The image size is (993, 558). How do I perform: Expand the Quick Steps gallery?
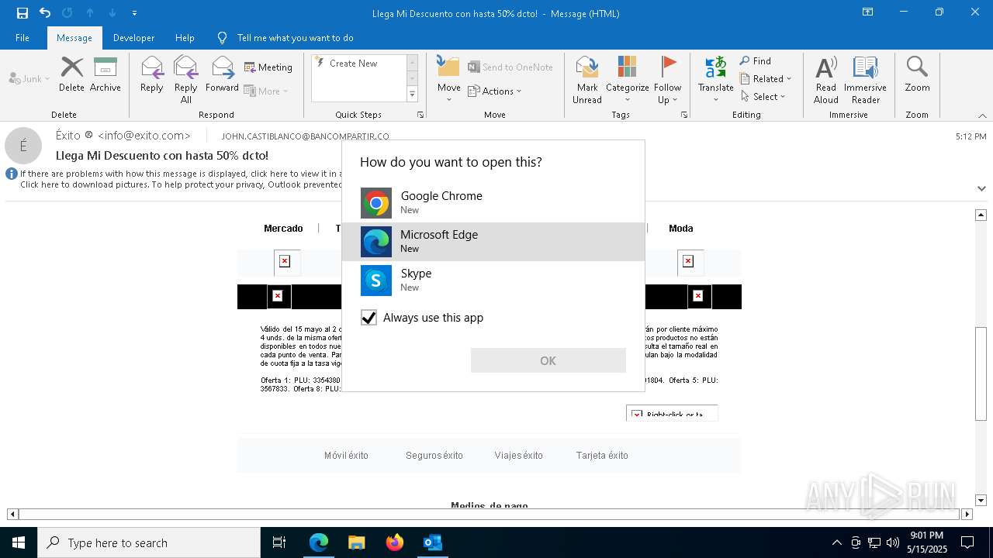tap(412, 95)
